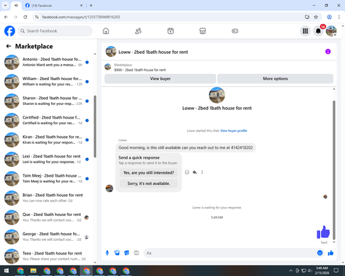Open more options dots beside message

point(202,172)
